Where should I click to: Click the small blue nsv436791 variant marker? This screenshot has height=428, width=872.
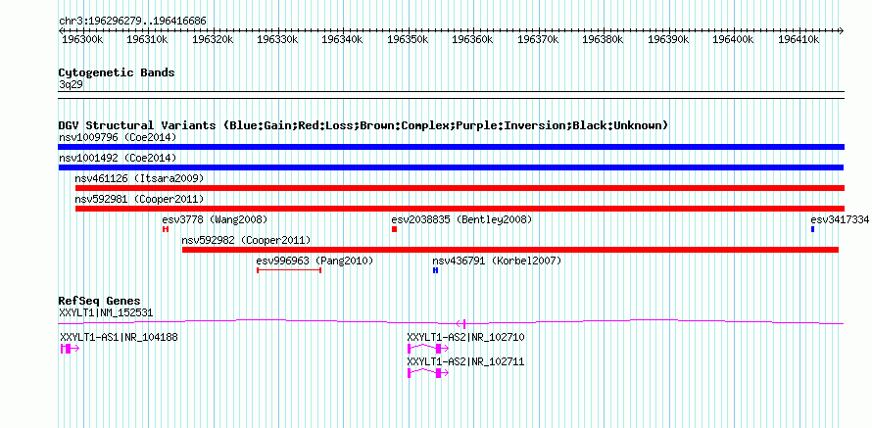(x=435, y=270)
